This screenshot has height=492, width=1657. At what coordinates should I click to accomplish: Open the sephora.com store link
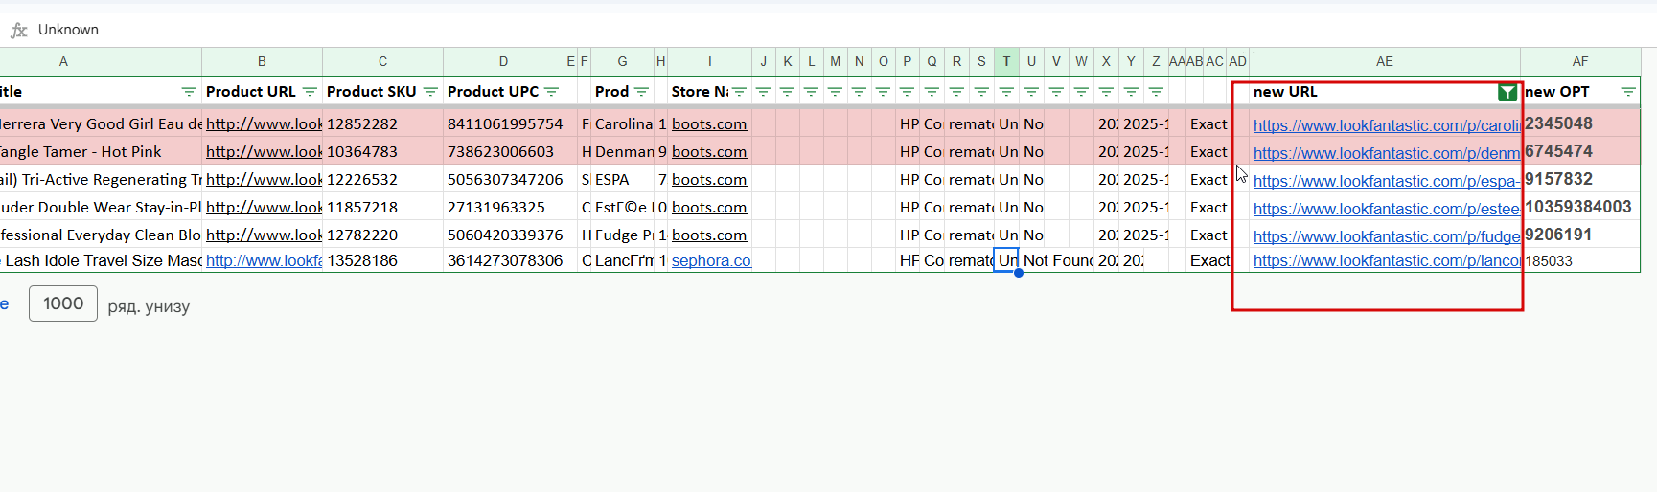pos(710,260)
